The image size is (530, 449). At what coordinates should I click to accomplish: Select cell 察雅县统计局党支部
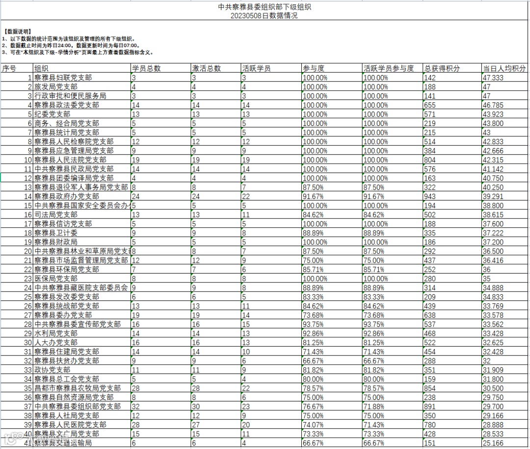pos(82,132)
